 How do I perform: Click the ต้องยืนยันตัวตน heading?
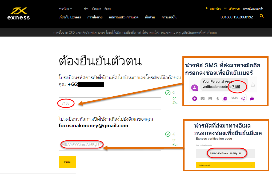coord(100,61)
